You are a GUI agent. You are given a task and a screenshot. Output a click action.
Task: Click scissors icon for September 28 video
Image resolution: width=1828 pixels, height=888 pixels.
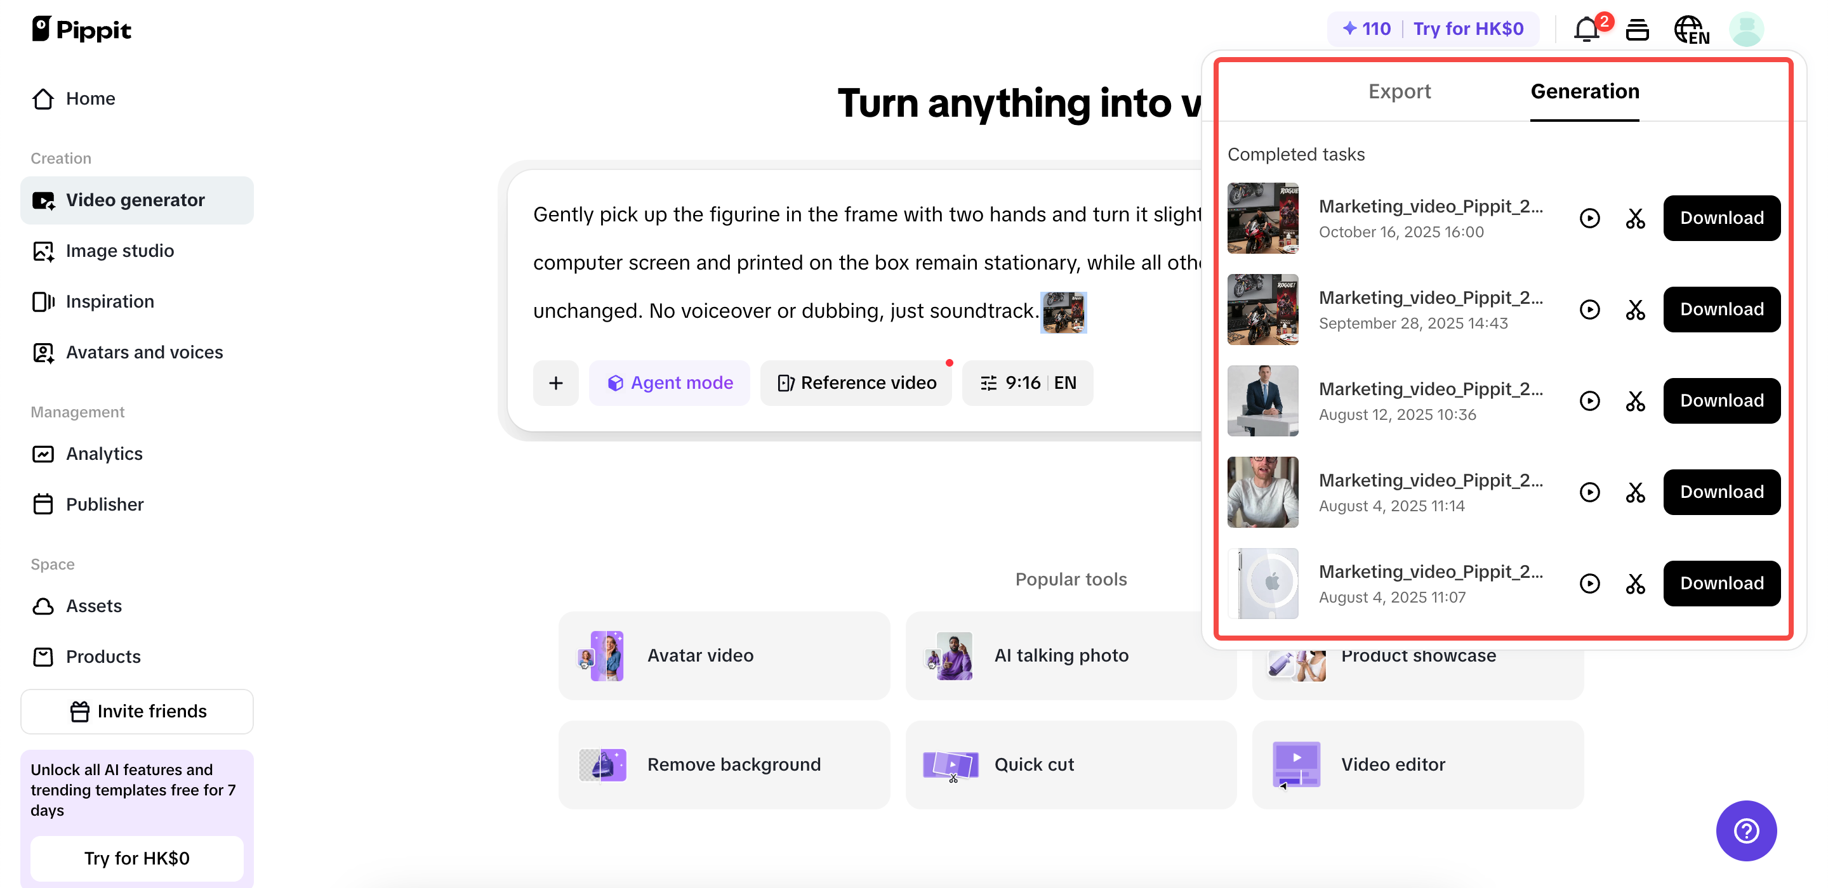(x=1635, y=310)
